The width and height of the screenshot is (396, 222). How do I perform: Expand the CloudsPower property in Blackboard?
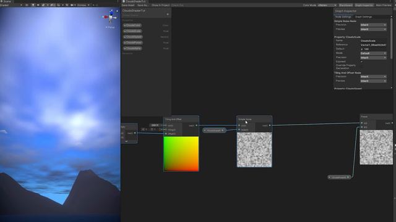tap(125, 43)
